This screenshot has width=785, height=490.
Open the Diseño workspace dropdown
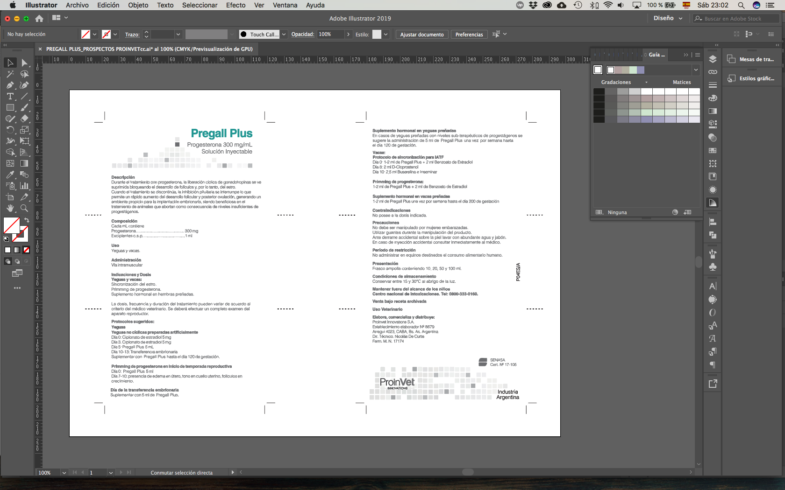[668, 18]
